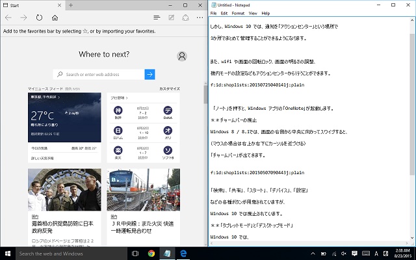
Task: Open the 27°C weather card
Action: click(64, 117)
